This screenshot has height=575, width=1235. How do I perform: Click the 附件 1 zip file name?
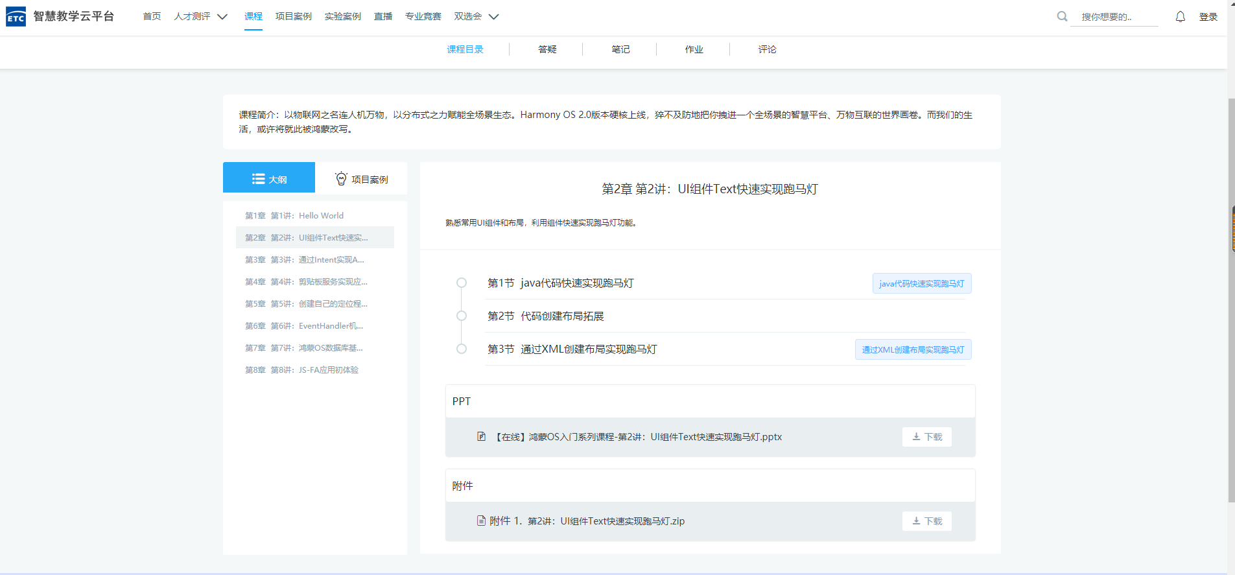point(587,521)
